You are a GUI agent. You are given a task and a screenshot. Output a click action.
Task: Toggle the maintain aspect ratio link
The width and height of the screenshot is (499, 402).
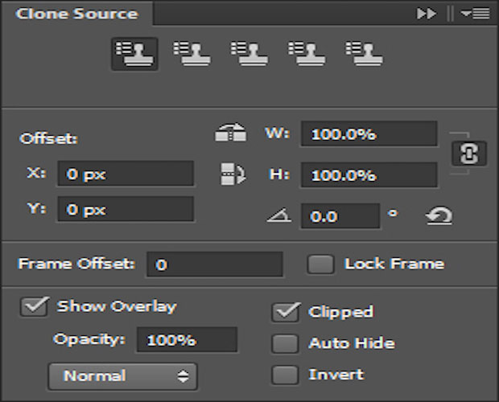click(469, 154)
